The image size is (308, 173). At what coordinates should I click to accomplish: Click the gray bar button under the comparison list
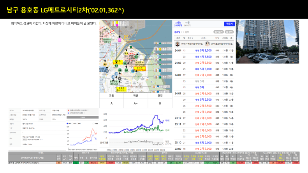click(x=83, y=117)
